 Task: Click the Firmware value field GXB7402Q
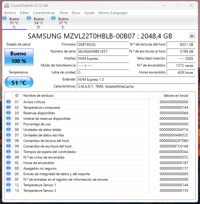tap(102, 45)
